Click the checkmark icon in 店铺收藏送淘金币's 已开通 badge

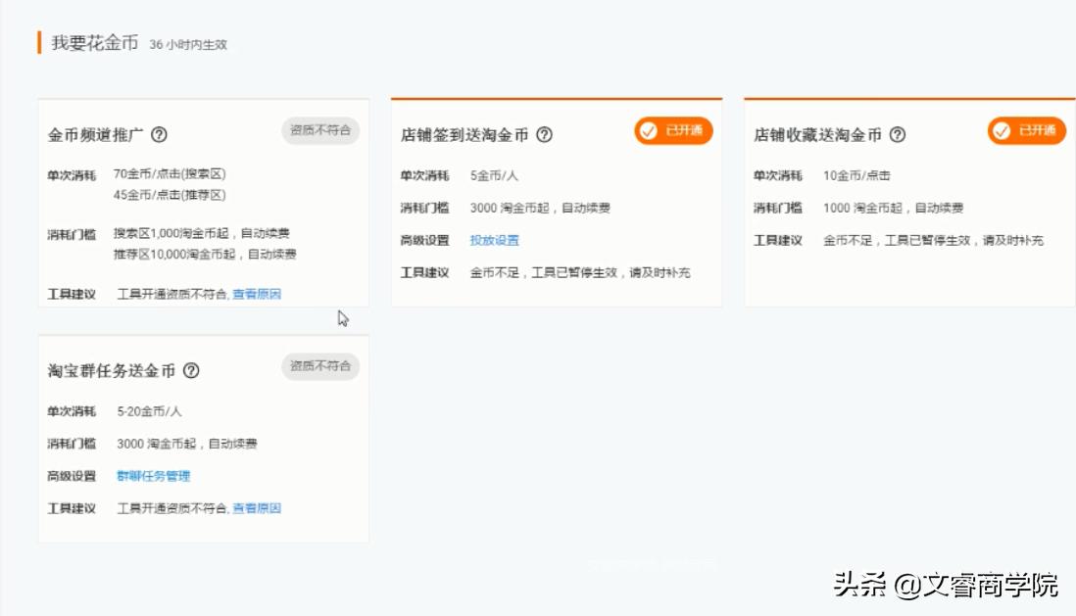click(x=1000, y=129)
